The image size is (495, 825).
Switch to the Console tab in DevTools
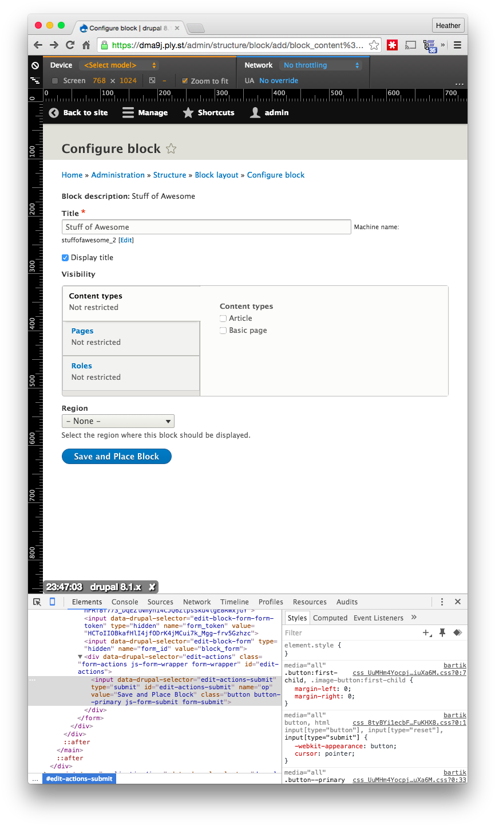coord(125,602)
